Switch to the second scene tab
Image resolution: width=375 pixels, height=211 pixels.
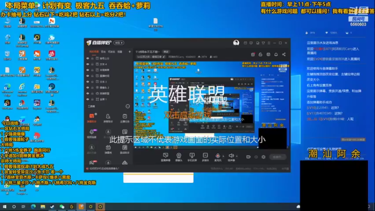pyautogui.click(x=103, y=52)
